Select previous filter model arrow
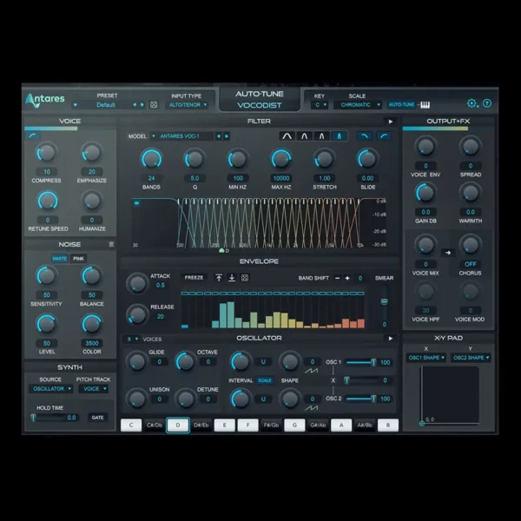521x521 pixels. pos(218,136)
